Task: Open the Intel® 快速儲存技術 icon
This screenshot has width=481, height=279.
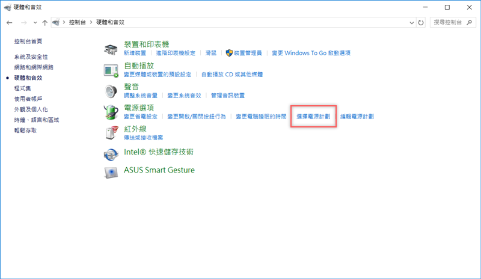Action: coord(111,154)
